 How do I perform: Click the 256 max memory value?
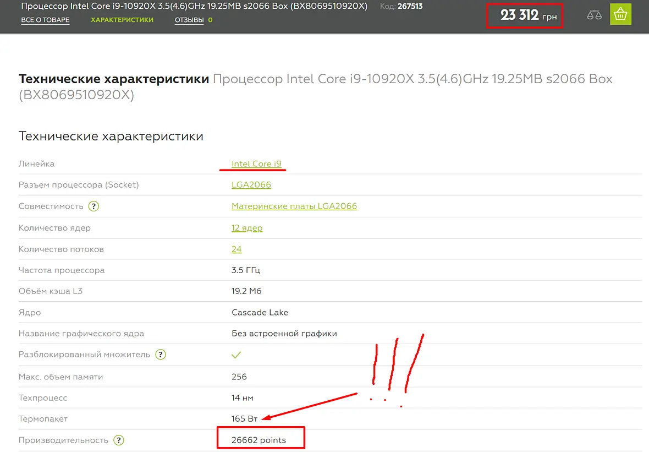(239, 377)
